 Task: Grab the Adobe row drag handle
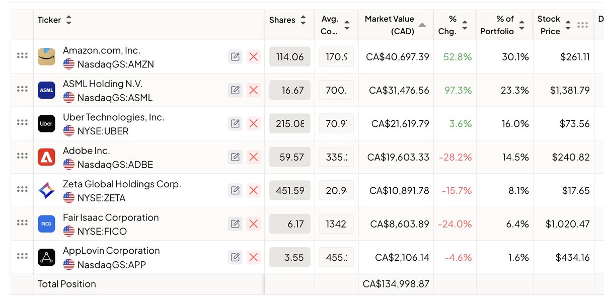[x=22, y=156]
